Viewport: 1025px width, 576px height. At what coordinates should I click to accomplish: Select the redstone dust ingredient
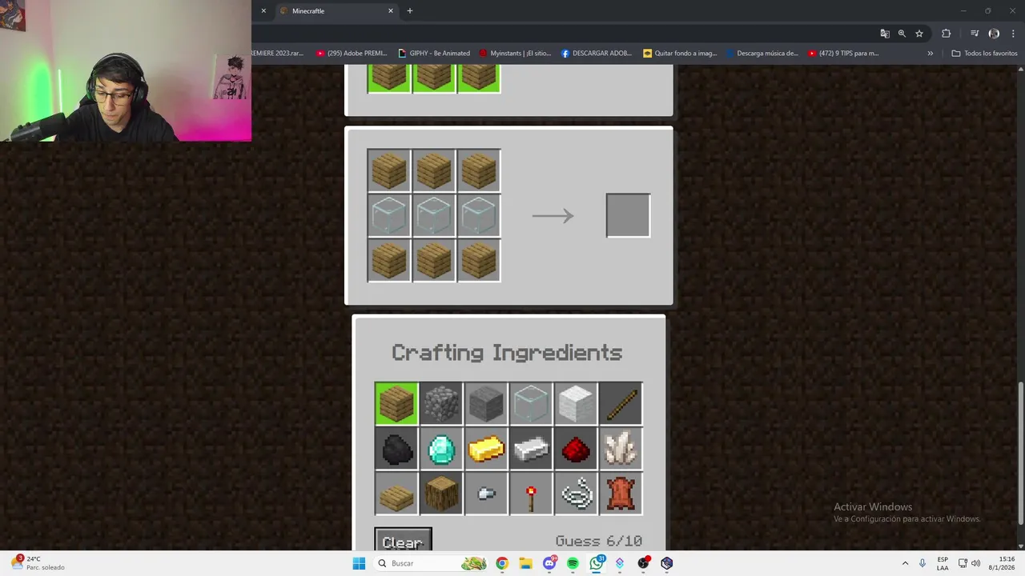click(x=576, y=448)
